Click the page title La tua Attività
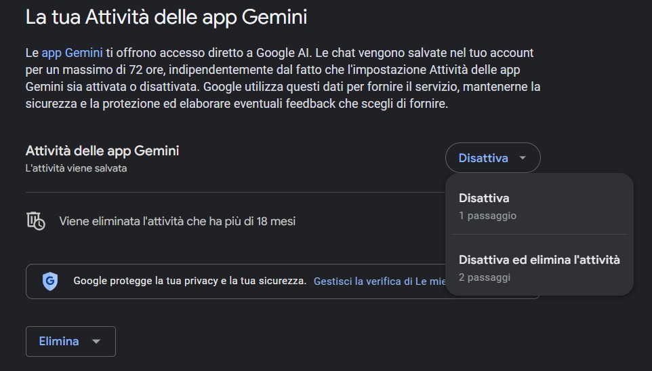Image resolution: width=652 pixels, height=371 pixels. coord(166,17)
